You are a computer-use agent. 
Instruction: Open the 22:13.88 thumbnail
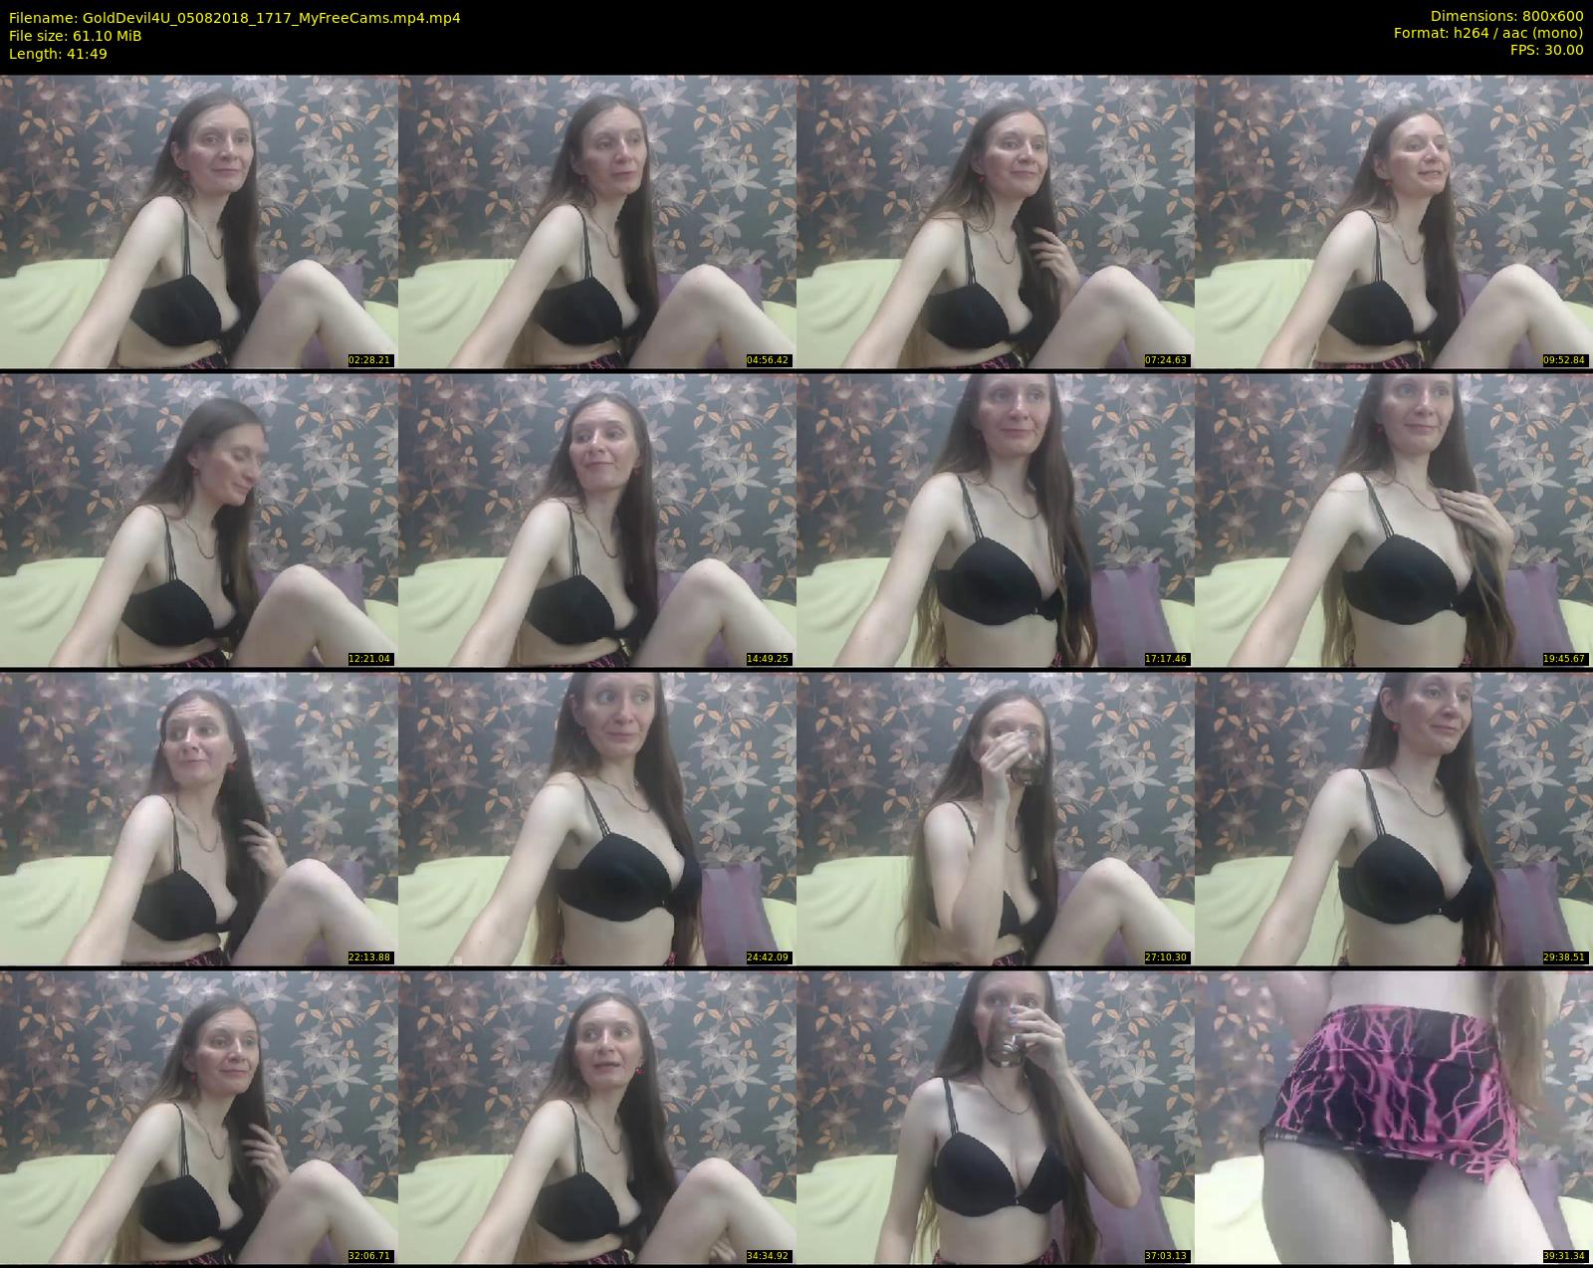pos(199,818)
